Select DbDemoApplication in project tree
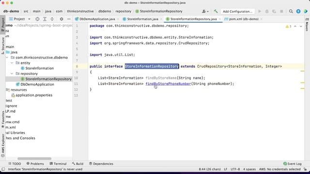Viewport: 310px width, 174px height. (x=35, y=84)
